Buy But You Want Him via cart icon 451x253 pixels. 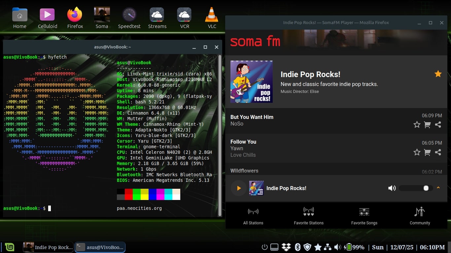pyautogui.click(x=427, y=125)
